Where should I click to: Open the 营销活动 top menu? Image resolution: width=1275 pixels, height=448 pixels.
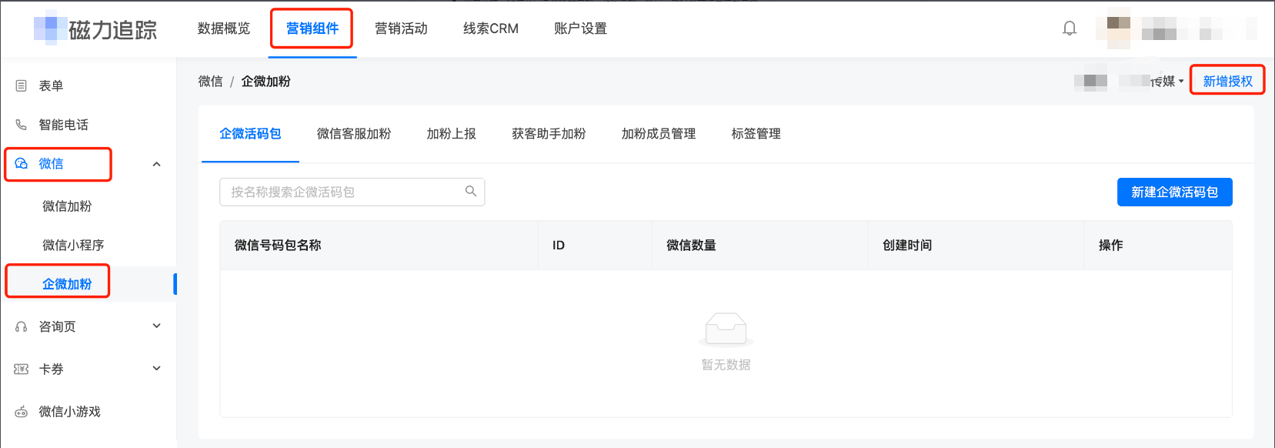pyautogui.click(x=401, y=28)
